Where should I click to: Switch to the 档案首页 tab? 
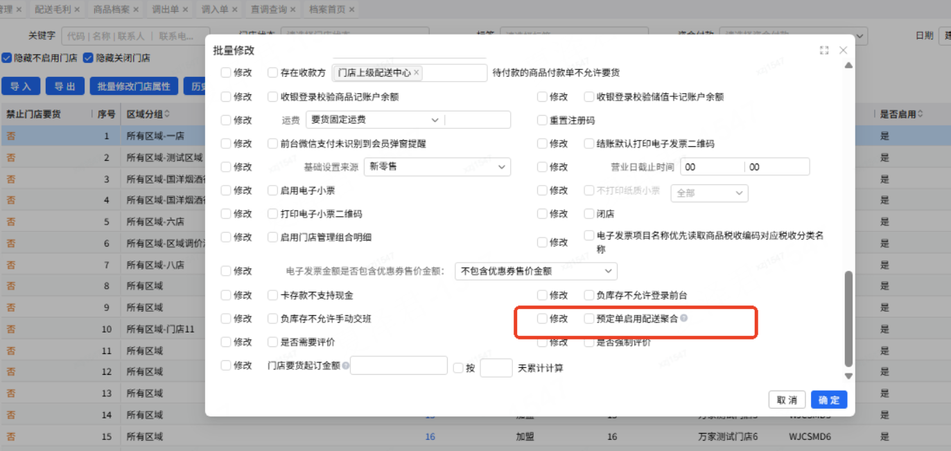(x=328, y=10)
